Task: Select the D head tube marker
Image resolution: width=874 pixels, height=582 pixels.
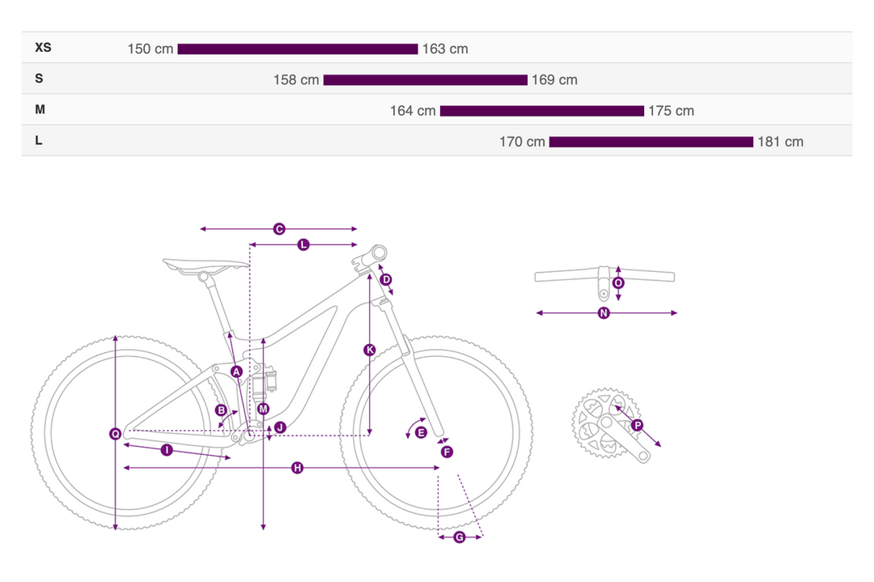Action: pyautogui.click(x=386, y=280)
